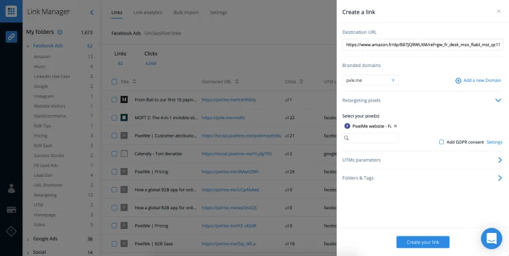Check the pxlme.me/X3--dQdR row checkbox
Screen dimensions: 509x256
click(114, 226)
